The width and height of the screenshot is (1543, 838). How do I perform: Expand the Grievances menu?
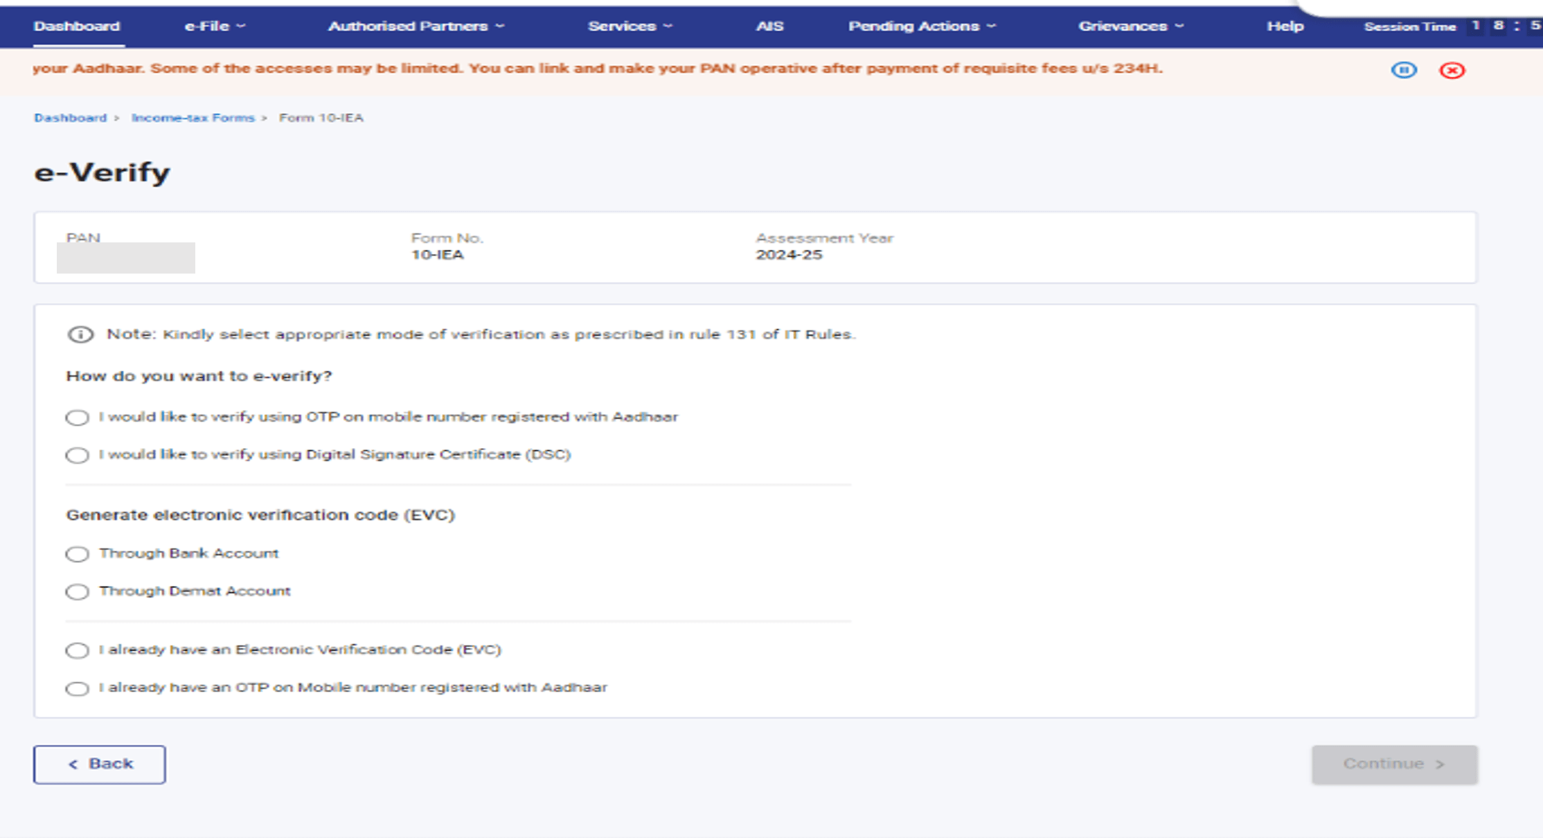(1128, 26)
